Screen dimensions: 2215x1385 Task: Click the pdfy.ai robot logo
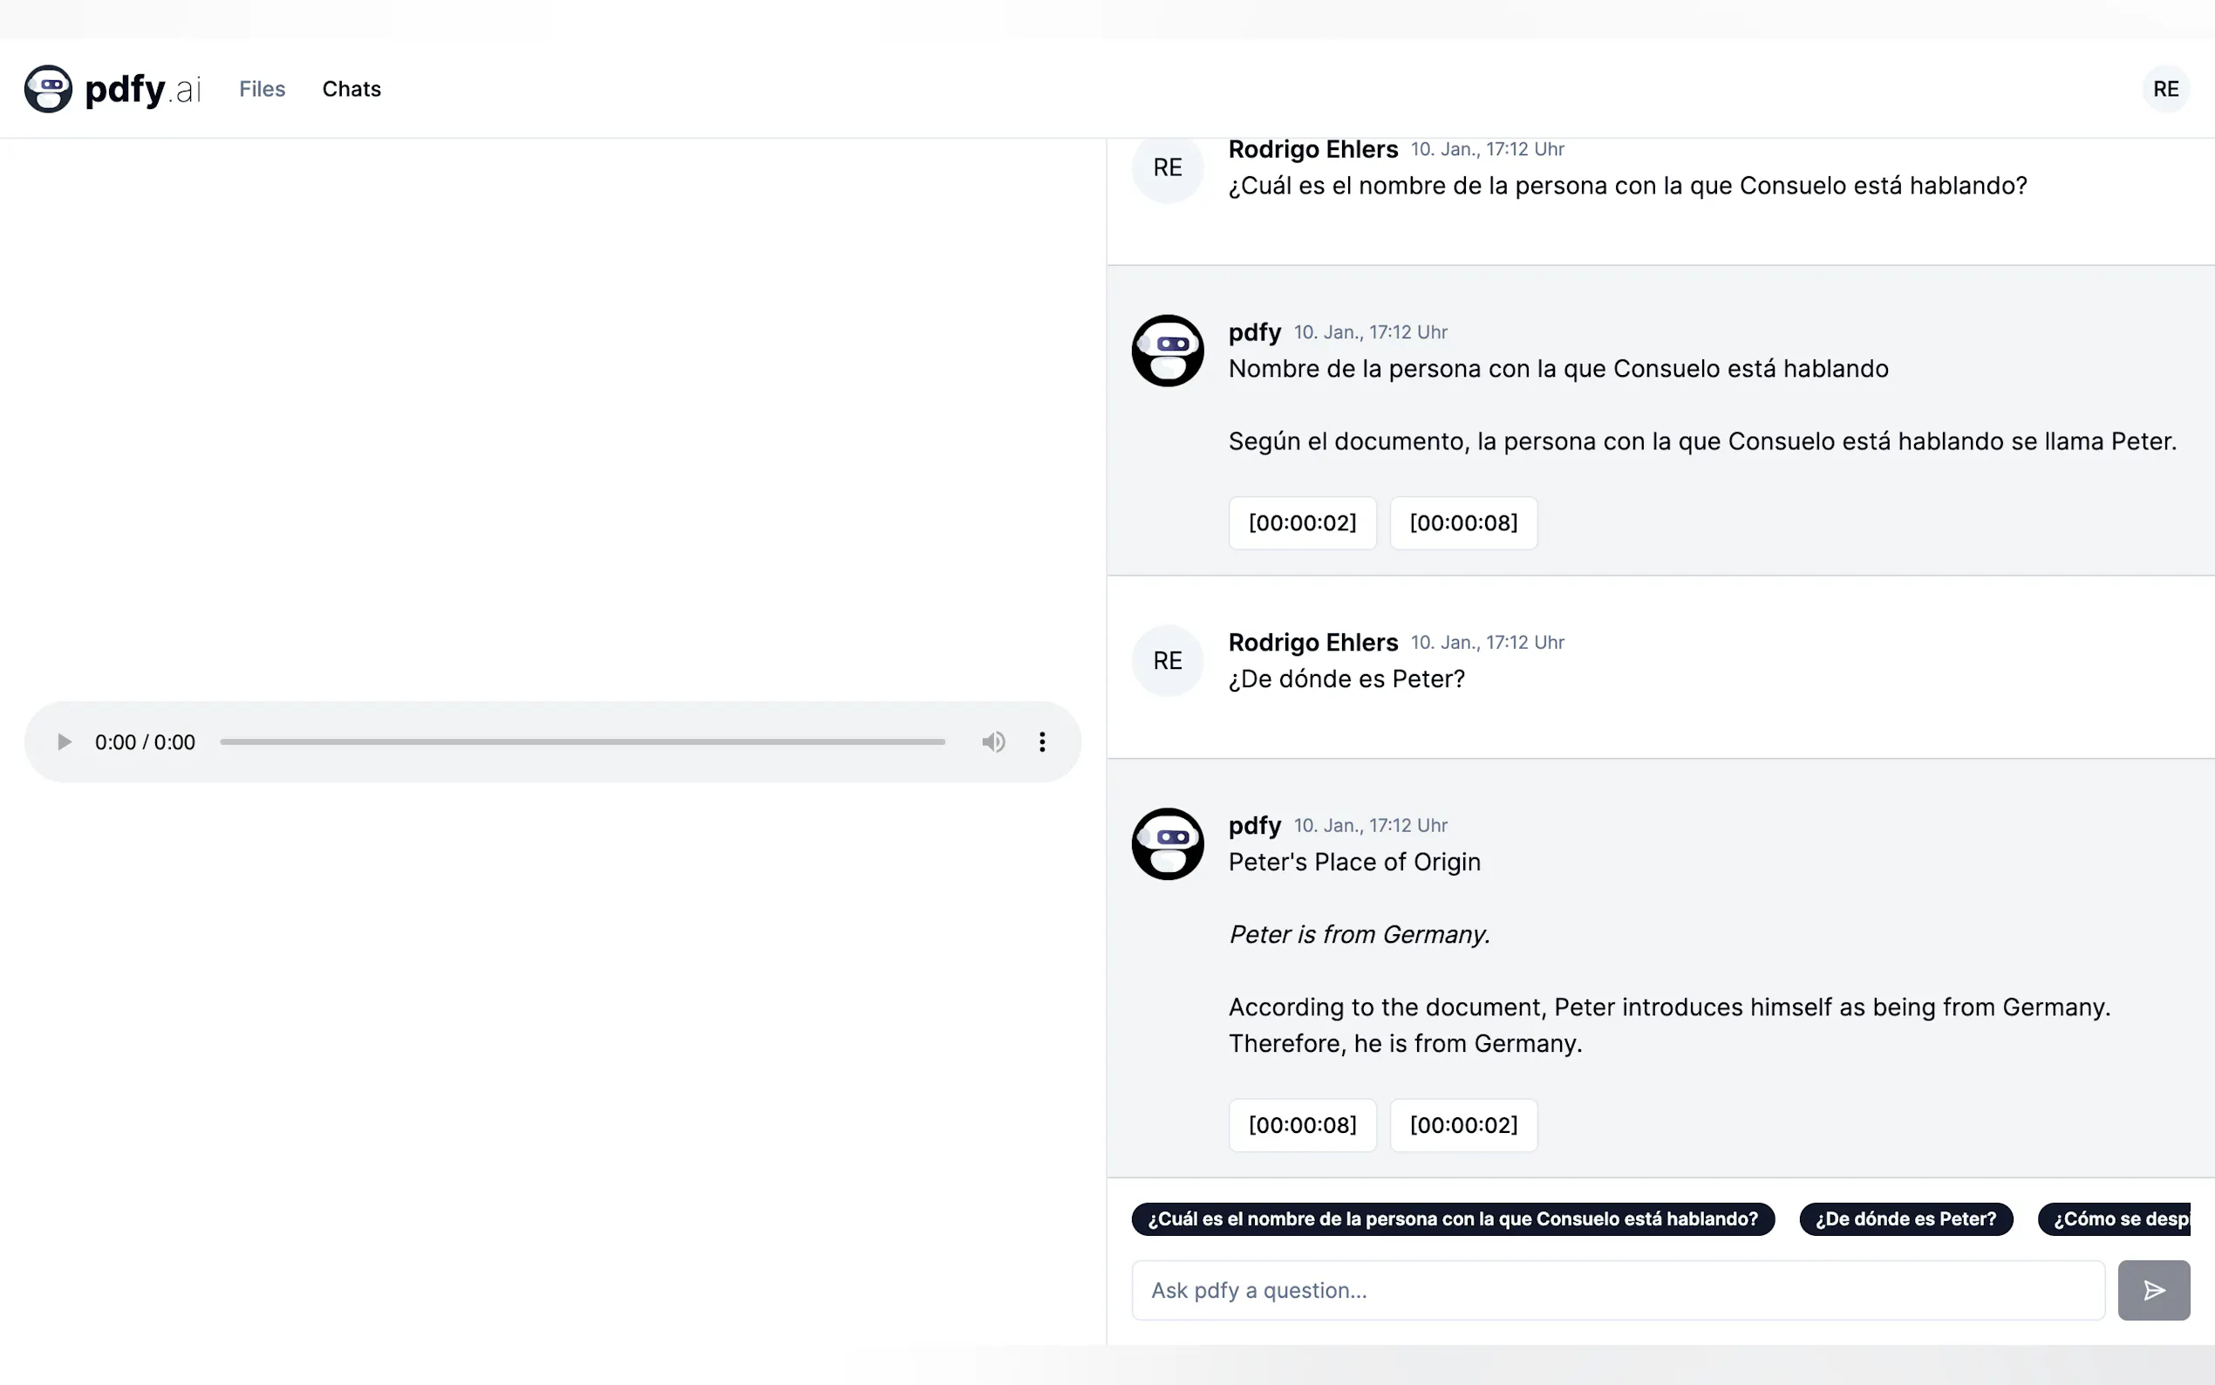click(49, 89)
